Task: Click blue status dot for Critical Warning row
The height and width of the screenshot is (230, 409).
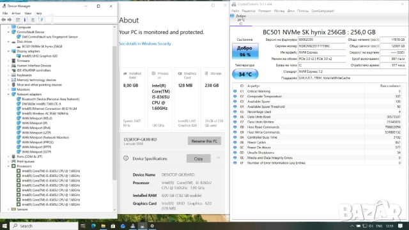Action: click(235, 91)
